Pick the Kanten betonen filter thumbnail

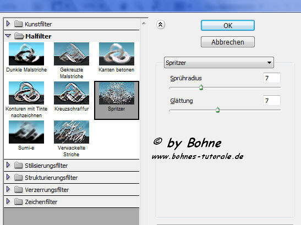(x=117, y=54)
